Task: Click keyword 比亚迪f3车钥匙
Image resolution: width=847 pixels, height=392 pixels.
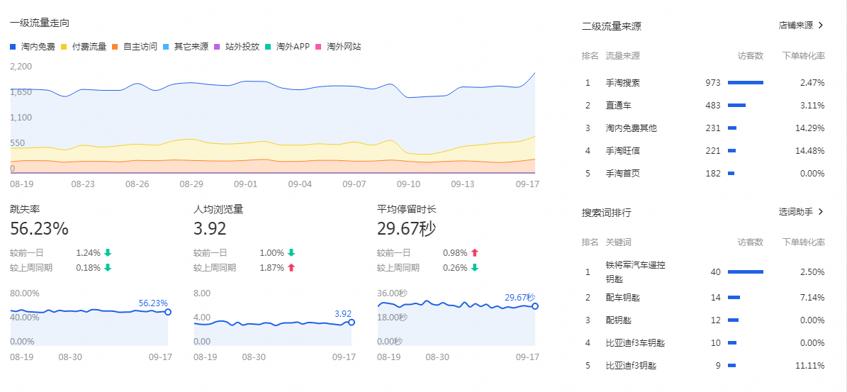Action: (x=635, y=343)
